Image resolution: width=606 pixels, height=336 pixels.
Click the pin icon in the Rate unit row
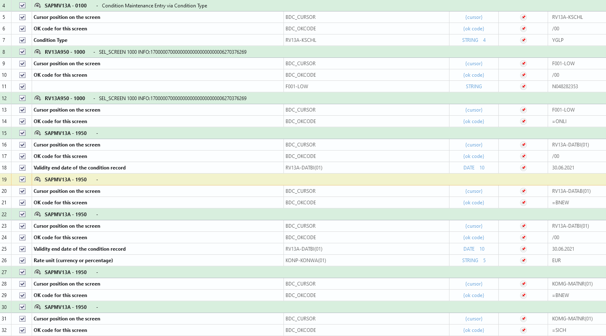click(523, 261)
